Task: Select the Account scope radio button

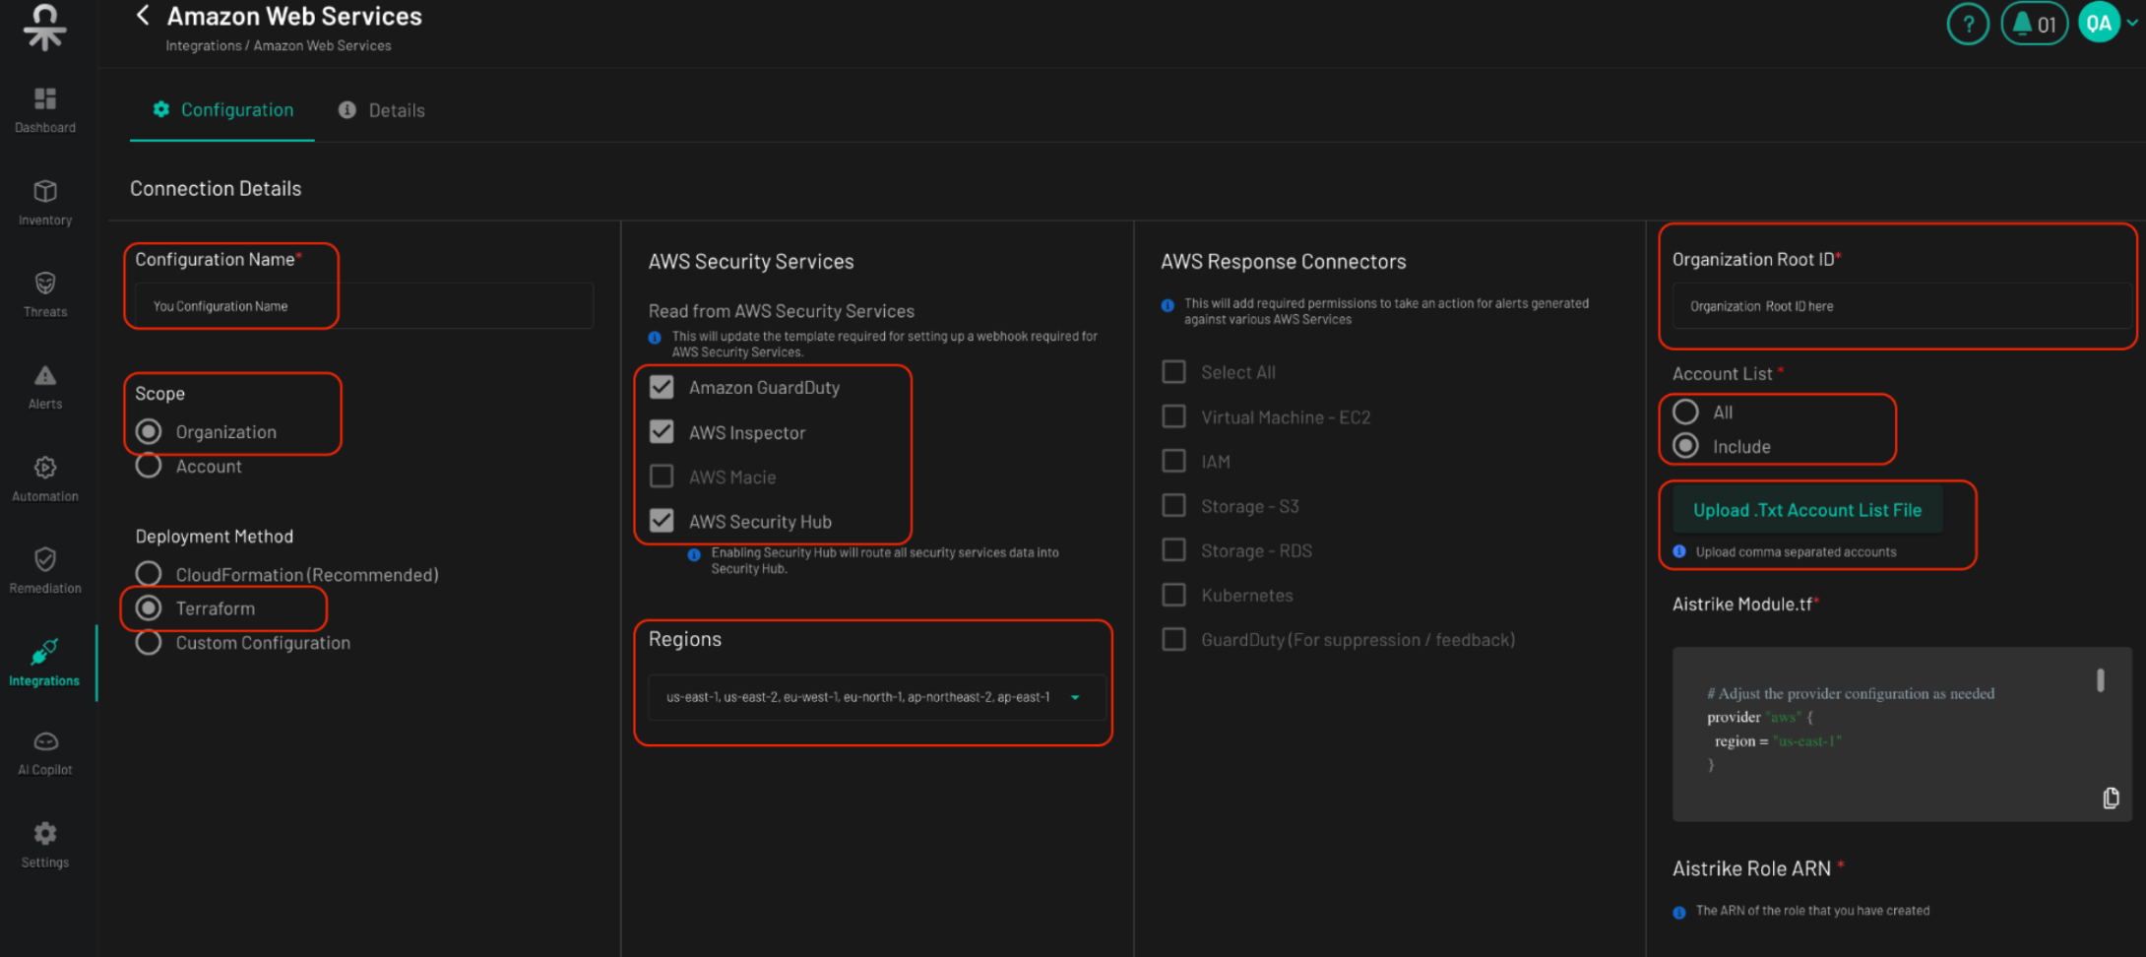Action: tap(149, 466)
